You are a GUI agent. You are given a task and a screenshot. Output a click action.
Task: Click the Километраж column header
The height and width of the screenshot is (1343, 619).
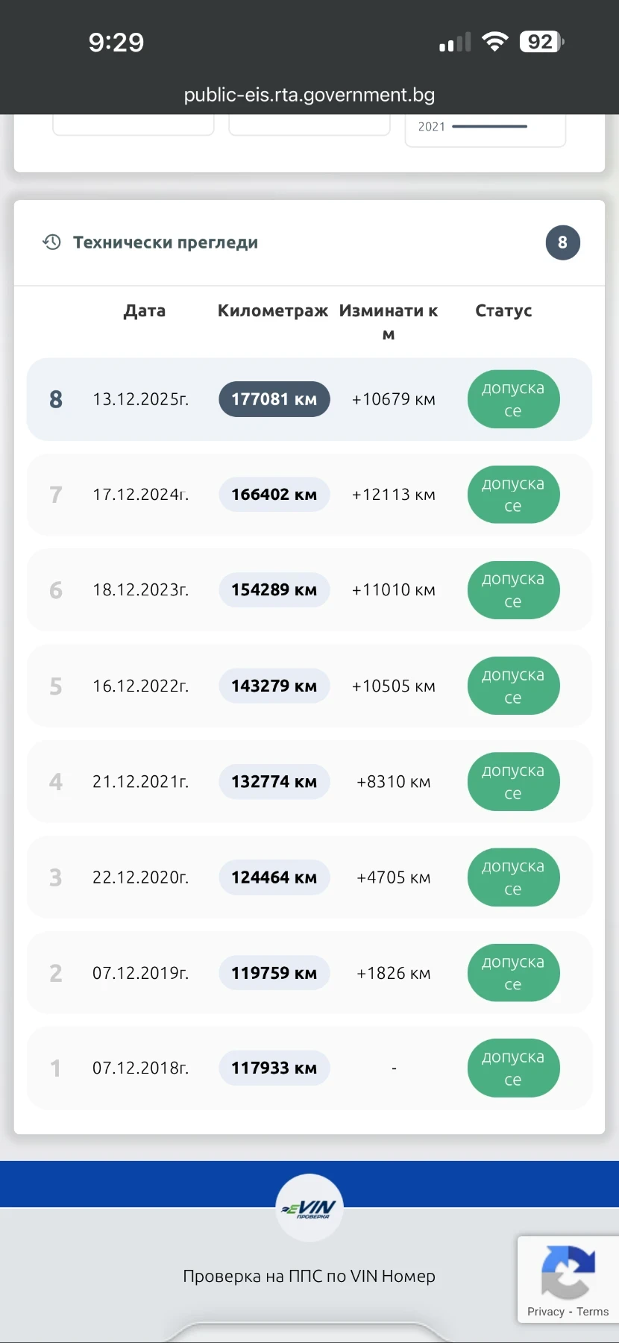272,311
